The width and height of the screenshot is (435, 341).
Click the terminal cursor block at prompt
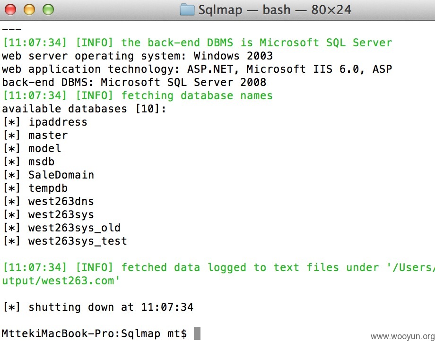197,333
